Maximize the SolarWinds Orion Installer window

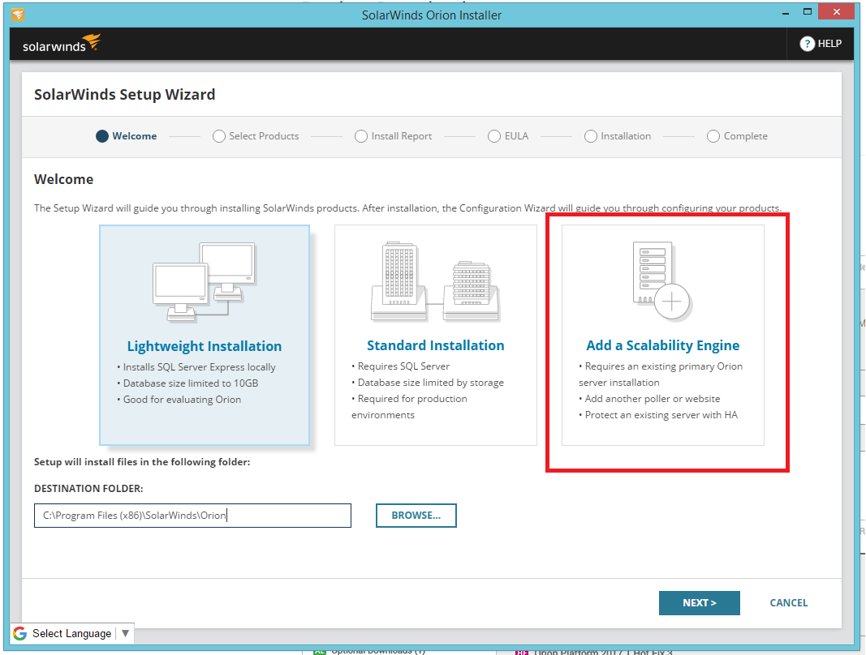click(807, 12)
